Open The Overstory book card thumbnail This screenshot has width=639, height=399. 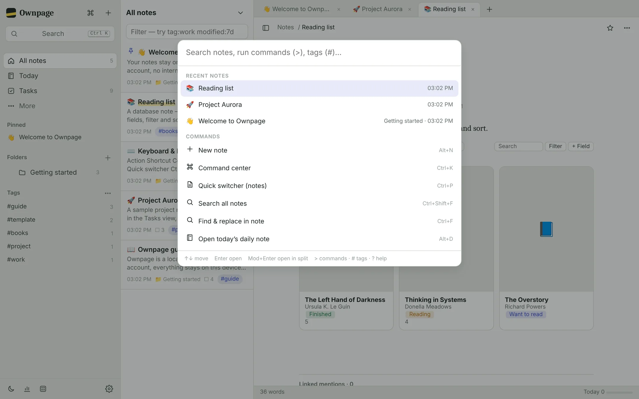(x=546, y=229)
